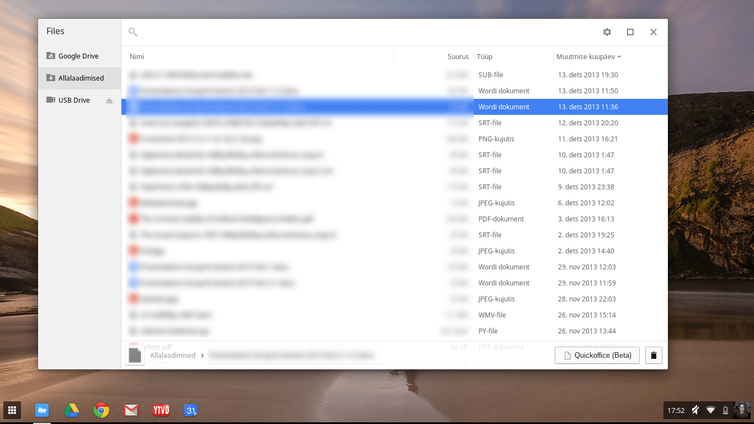Image resolution: width=754 pixels, height=424 pixels.
Task: Open Google Calendar from the shelf
Action: [191, 410]
